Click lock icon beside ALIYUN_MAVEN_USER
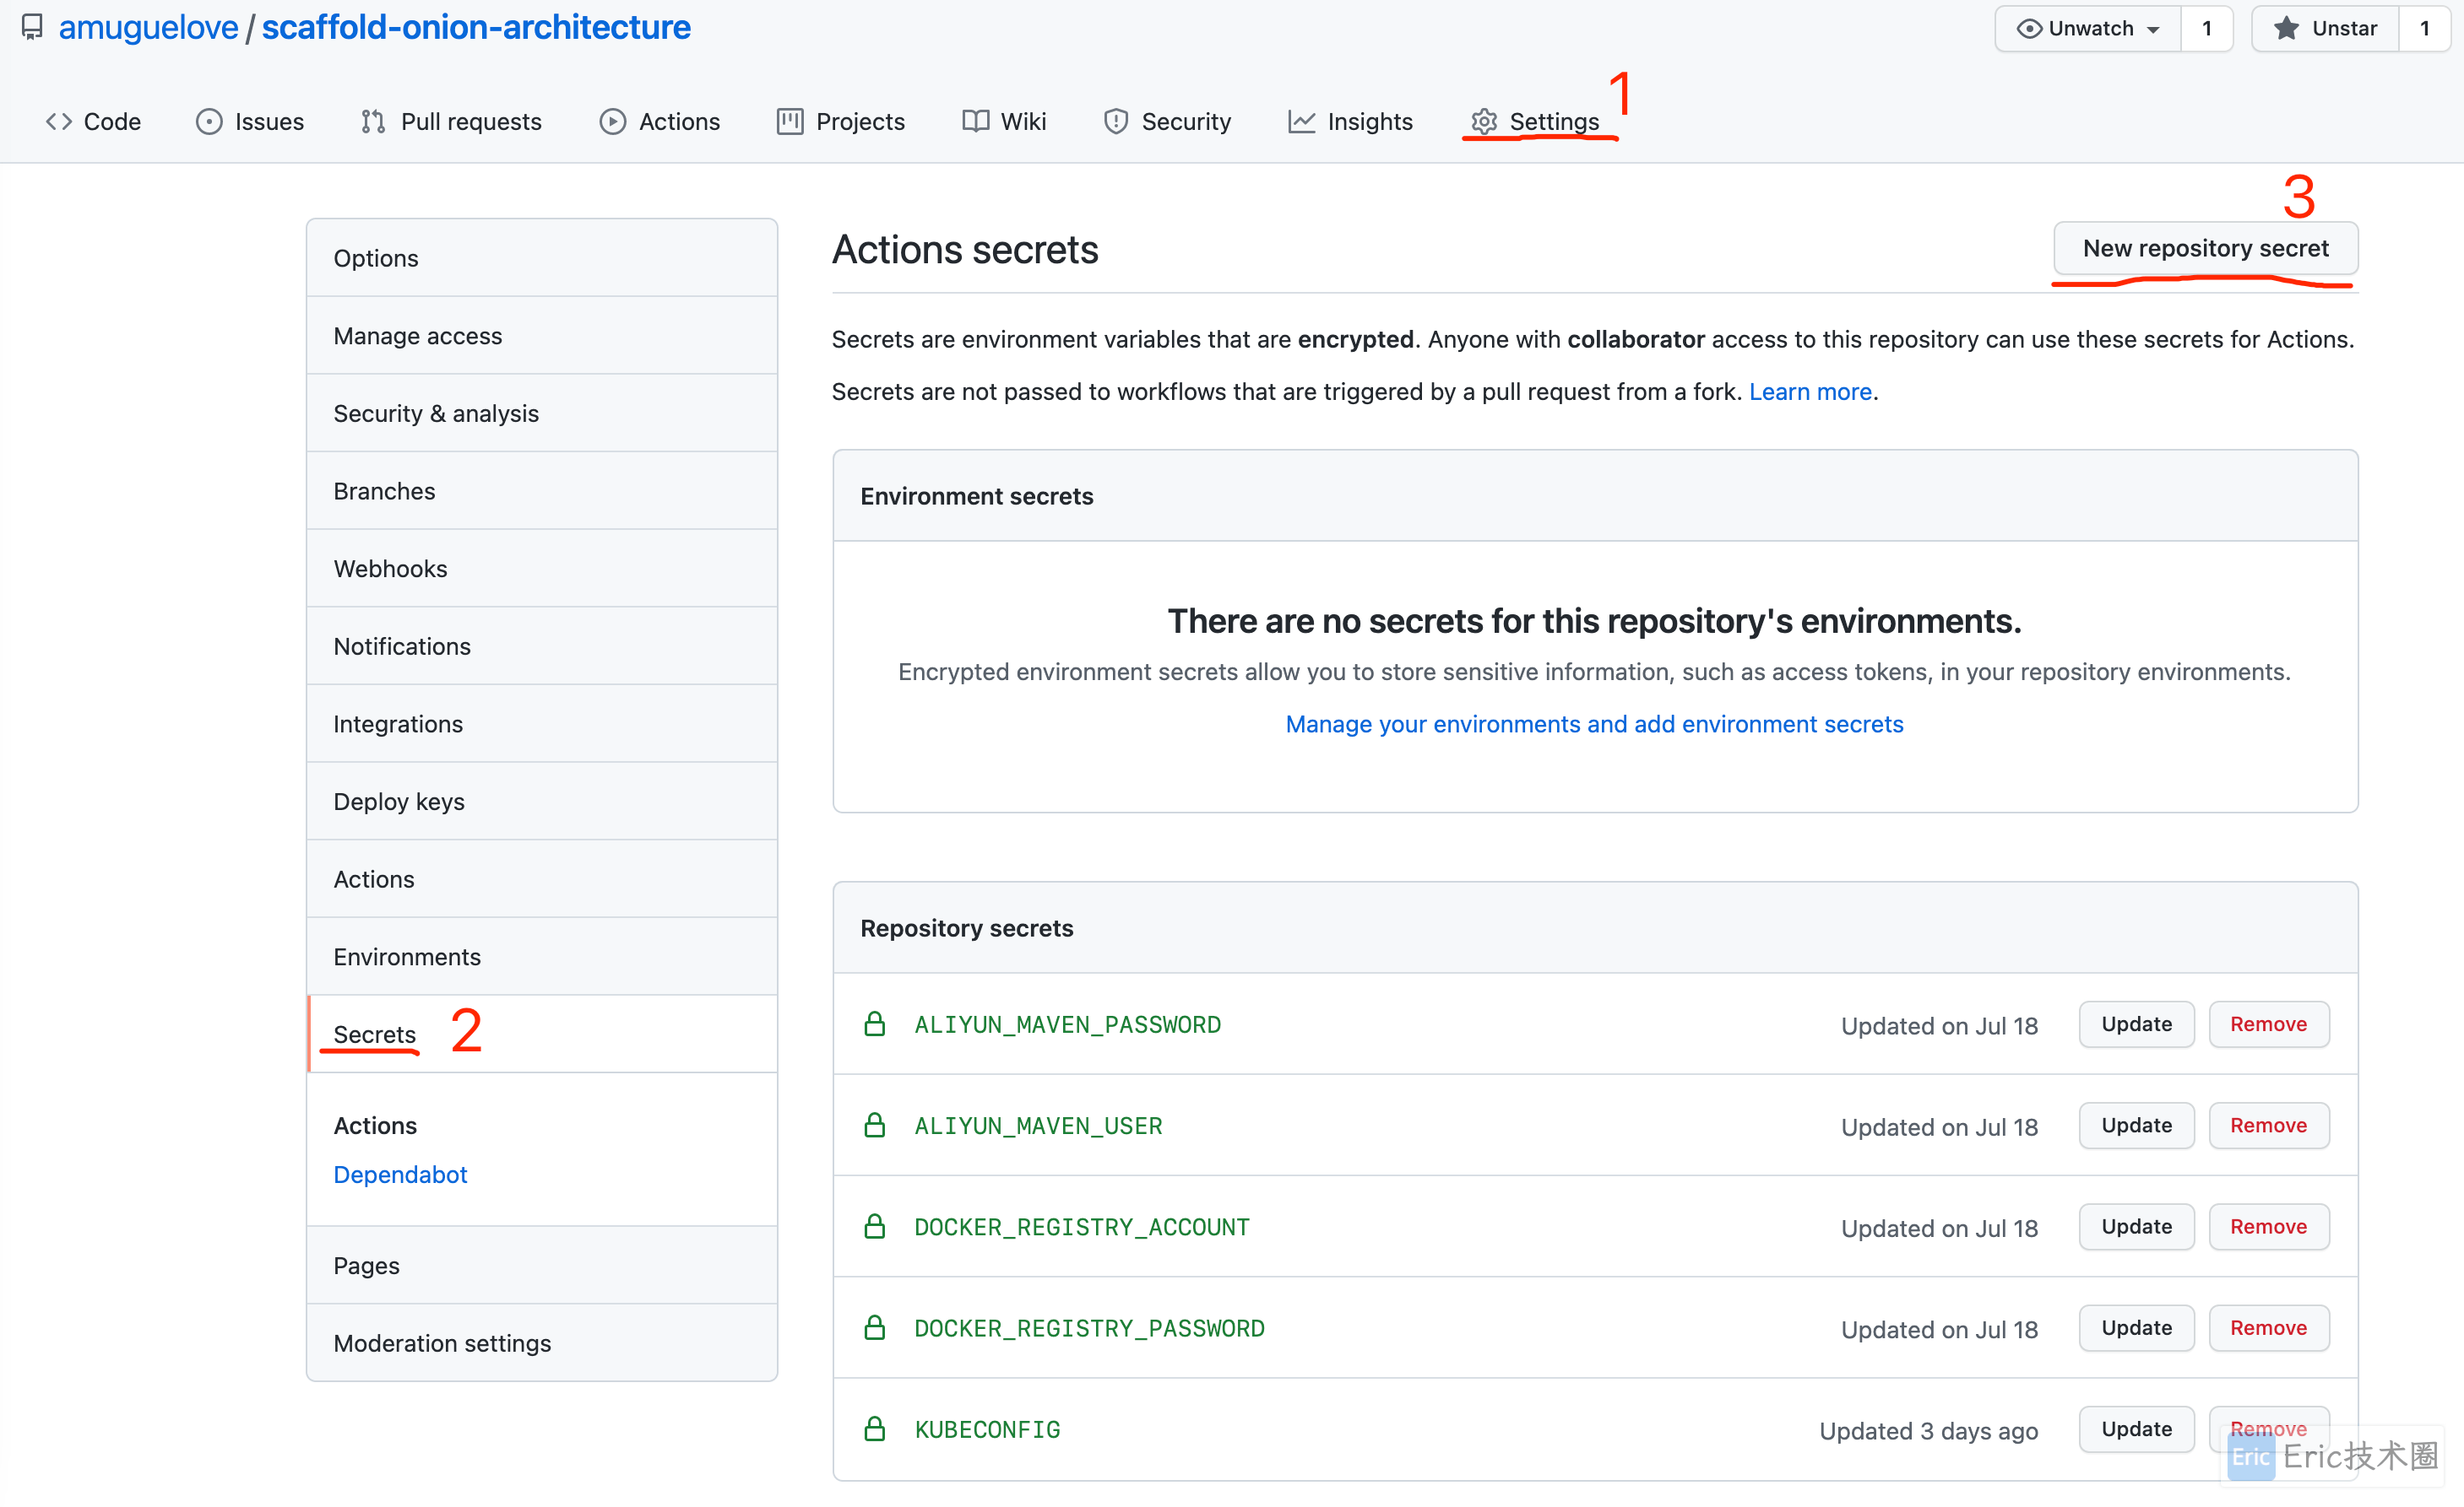Viewport: 2464px width, 1507px height. click(875, 1126)
